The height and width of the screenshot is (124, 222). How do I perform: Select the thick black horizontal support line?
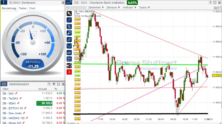(x=140, y=114)
